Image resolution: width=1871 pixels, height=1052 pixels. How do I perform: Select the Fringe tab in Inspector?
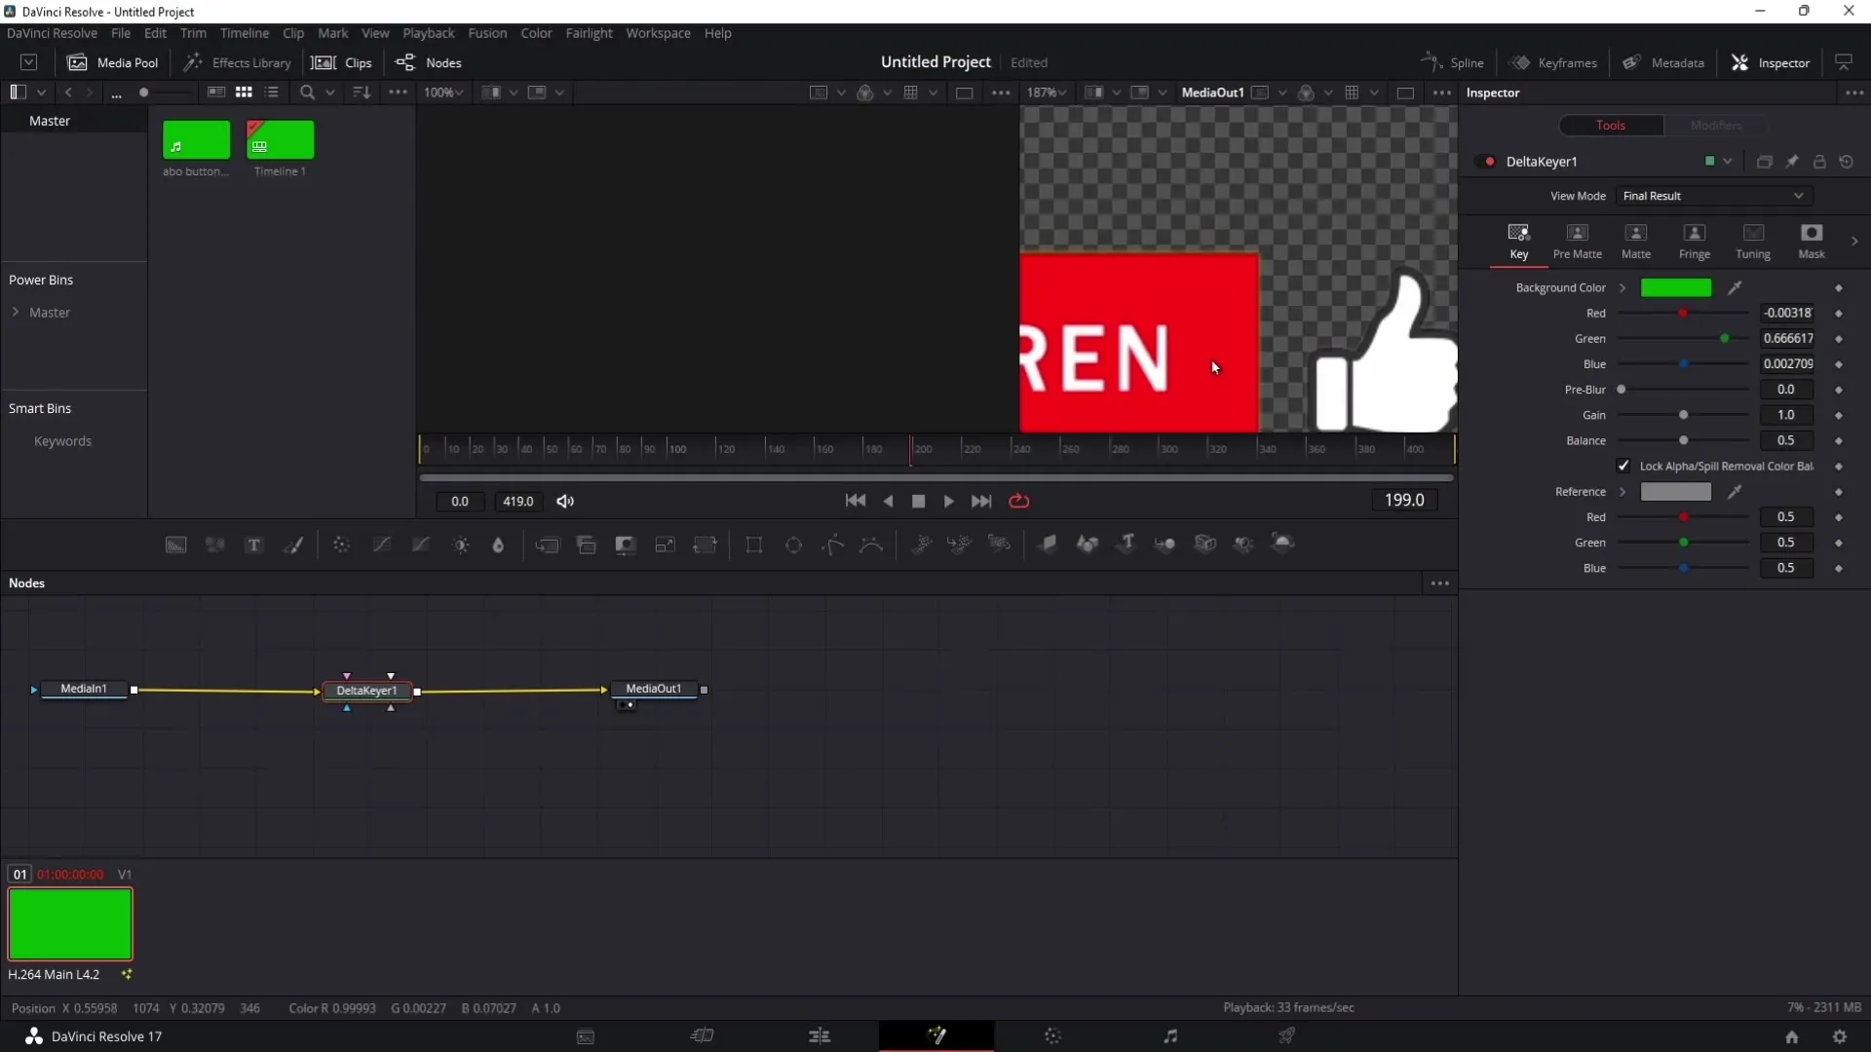pos(1694,241)
